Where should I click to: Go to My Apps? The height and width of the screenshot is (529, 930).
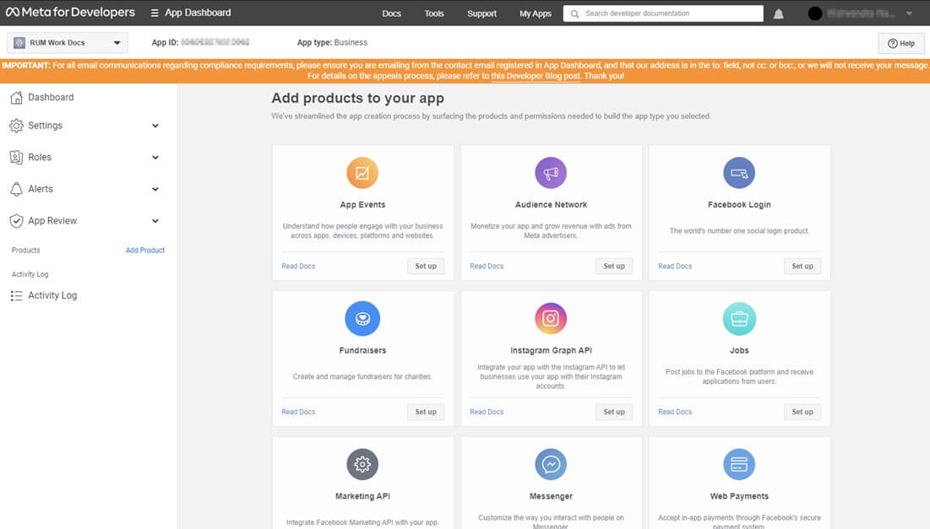tap(536, 13)
